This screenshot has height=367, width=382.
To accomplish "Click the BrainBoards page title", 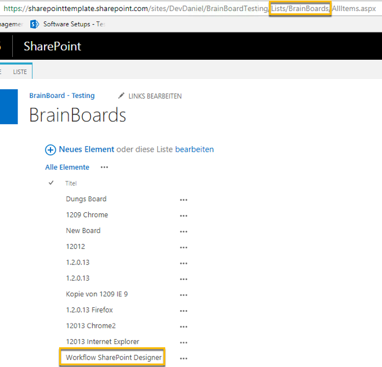I will (78, 115).
